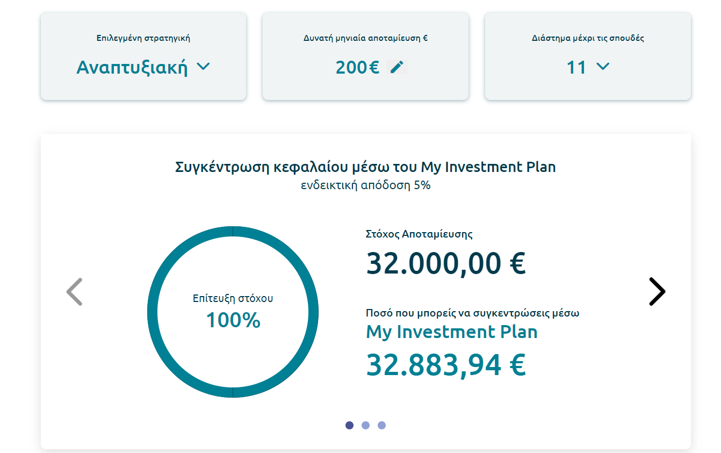Viewport: 721px width, 453px height.
Task: Click the Συγκέντρωση κεφαλαίου heading
Action: [x=365, y=167]
